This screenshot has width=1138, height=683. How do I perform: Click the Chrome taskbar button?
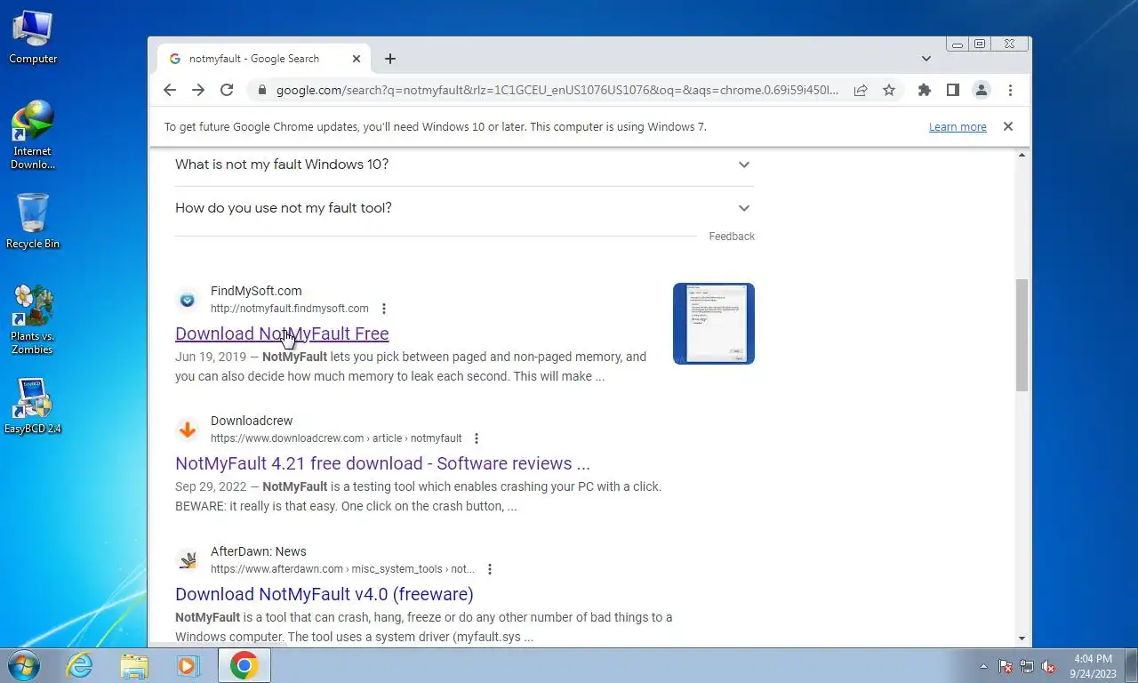(x=244, y=665)
